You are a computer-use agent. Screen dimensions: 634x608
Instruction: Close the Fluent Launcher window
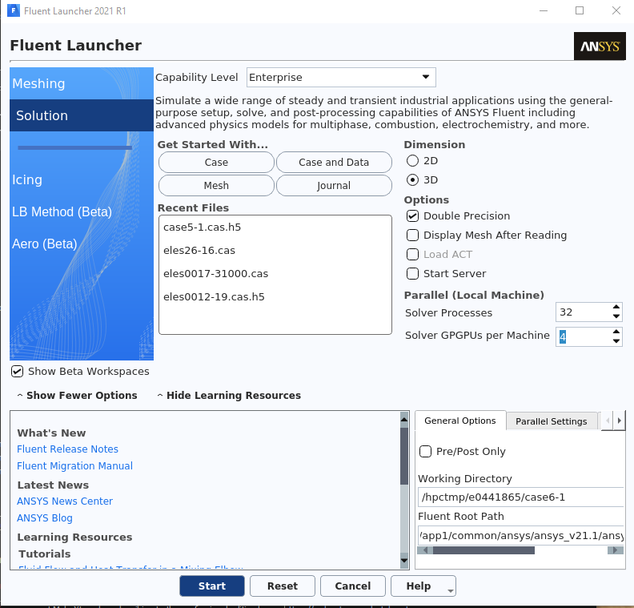point(616,10)
